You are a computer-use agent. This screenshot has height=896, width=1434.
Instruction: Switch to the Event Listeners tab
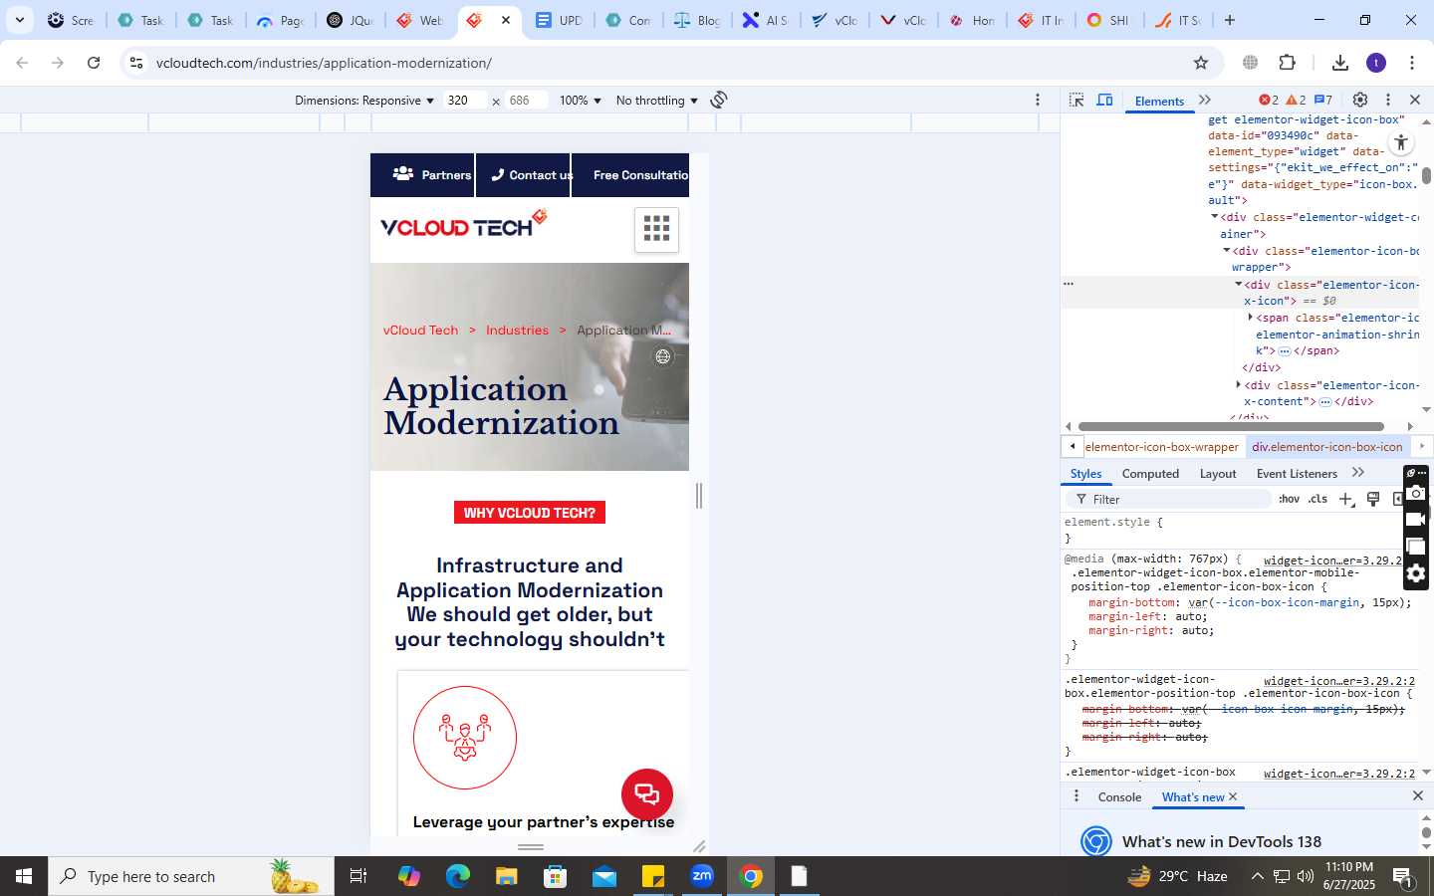point(1297,474)
